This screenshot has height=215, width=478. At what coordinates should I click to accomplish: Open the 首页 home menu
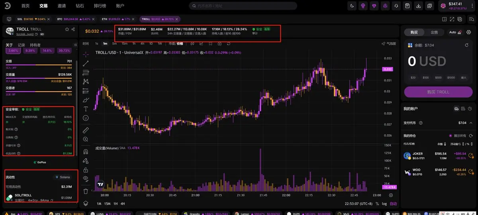tap(25, 6)
